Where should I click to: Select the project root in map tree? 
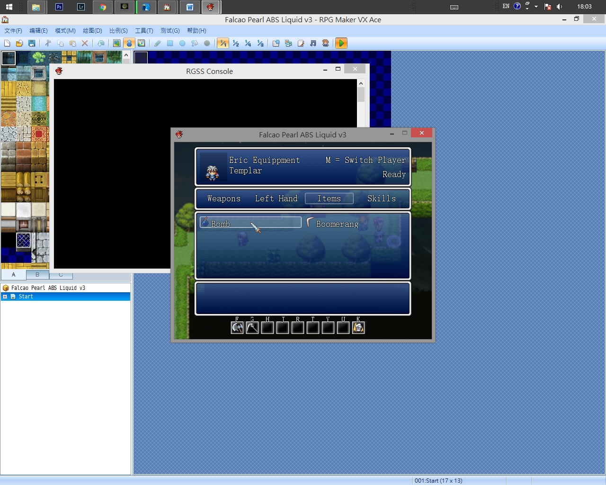tap(48, 288)
